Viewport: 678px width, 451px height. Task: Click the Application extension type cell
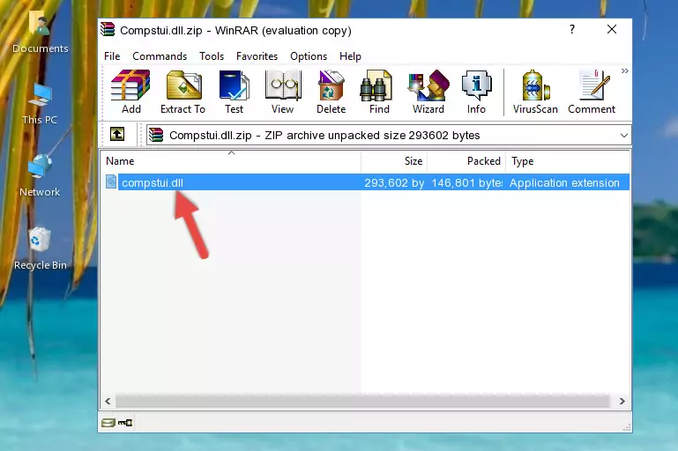(564, 182)
